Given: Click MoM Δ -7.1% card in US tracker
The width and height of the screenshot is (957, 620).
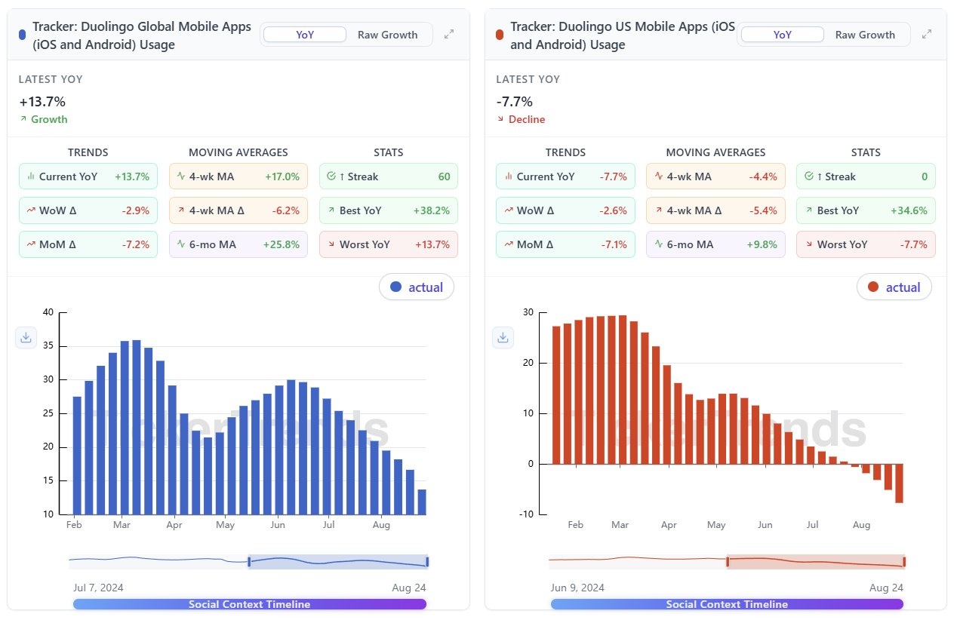Looking at the screenshot, I should (x=566, y=244).
